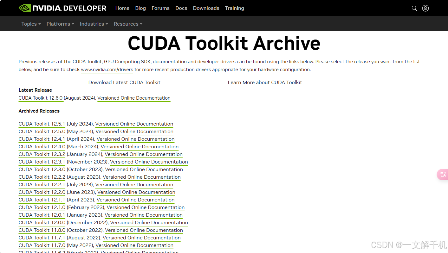448x253 pixels.
Task: Open Versioned Online Documentation for CUDA Toolkit 12.5.1
Action: 134,124
